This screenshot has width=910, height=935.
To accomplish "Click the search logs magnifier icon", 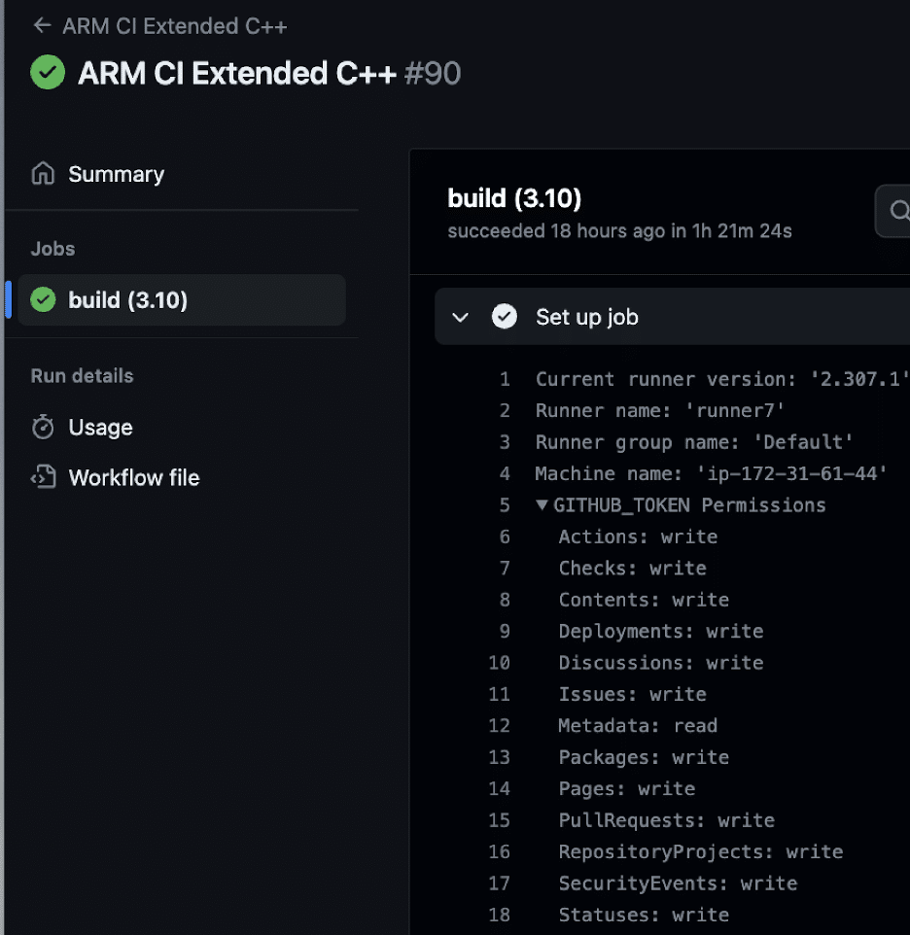I will (x=898, y=211).
